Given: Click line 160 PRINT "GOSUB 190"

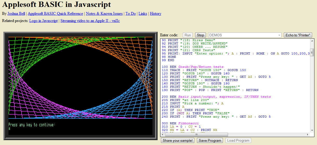Looking at the screenshot, I should click(x=196, y=83).
